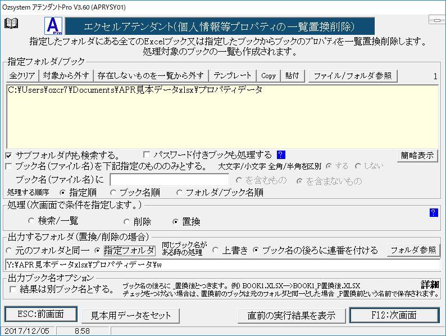Select しない radio for case distinction
This screenshot has width=446, height=336.
tap(358, 166)
